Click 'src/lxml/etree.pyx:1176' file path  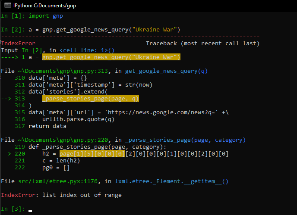[x=58, y=181]
